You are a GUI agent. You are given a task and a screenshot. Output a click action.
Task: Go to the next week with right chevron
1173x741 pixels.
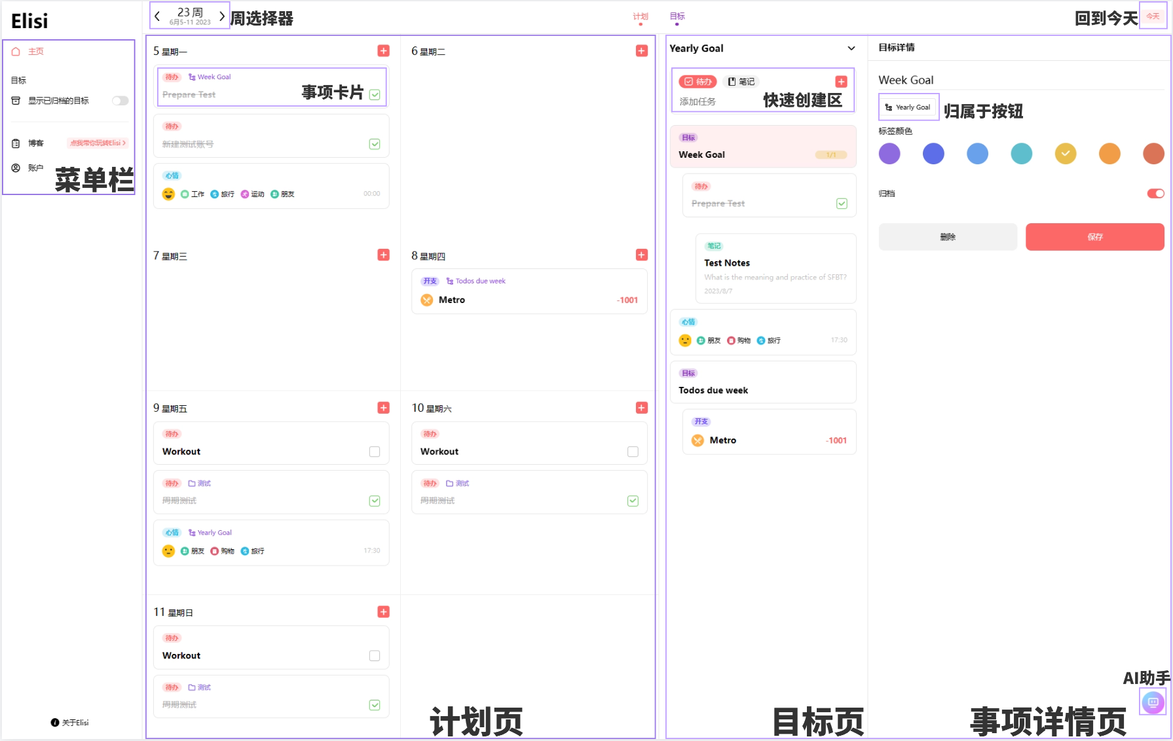222,16
